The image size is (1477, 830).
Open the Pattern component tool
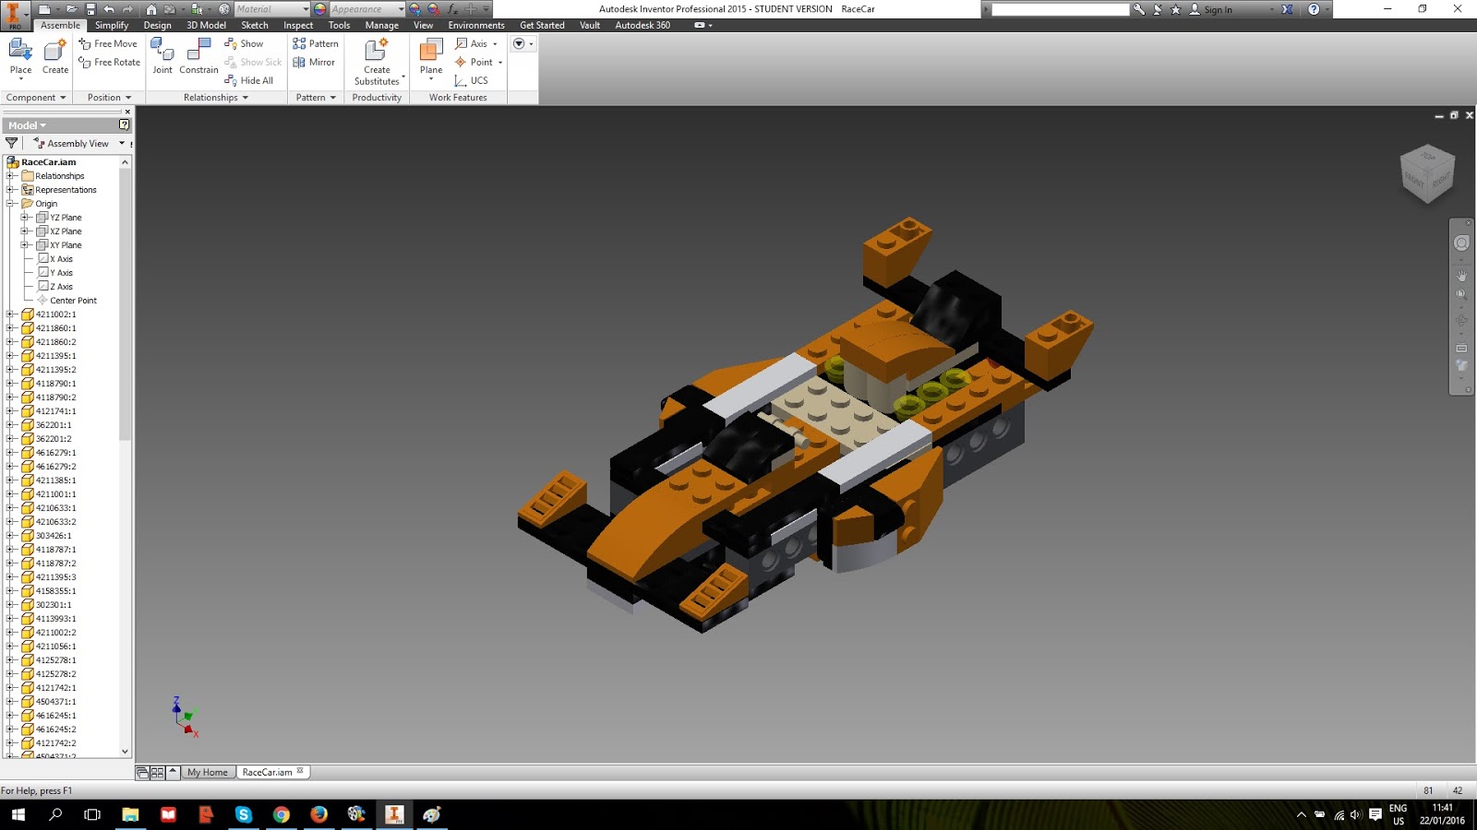click(x=316, y=43)
